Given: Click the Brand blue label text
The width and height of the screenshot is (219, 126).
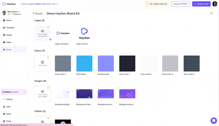Looking at the screenshot, I should (81, 74).
